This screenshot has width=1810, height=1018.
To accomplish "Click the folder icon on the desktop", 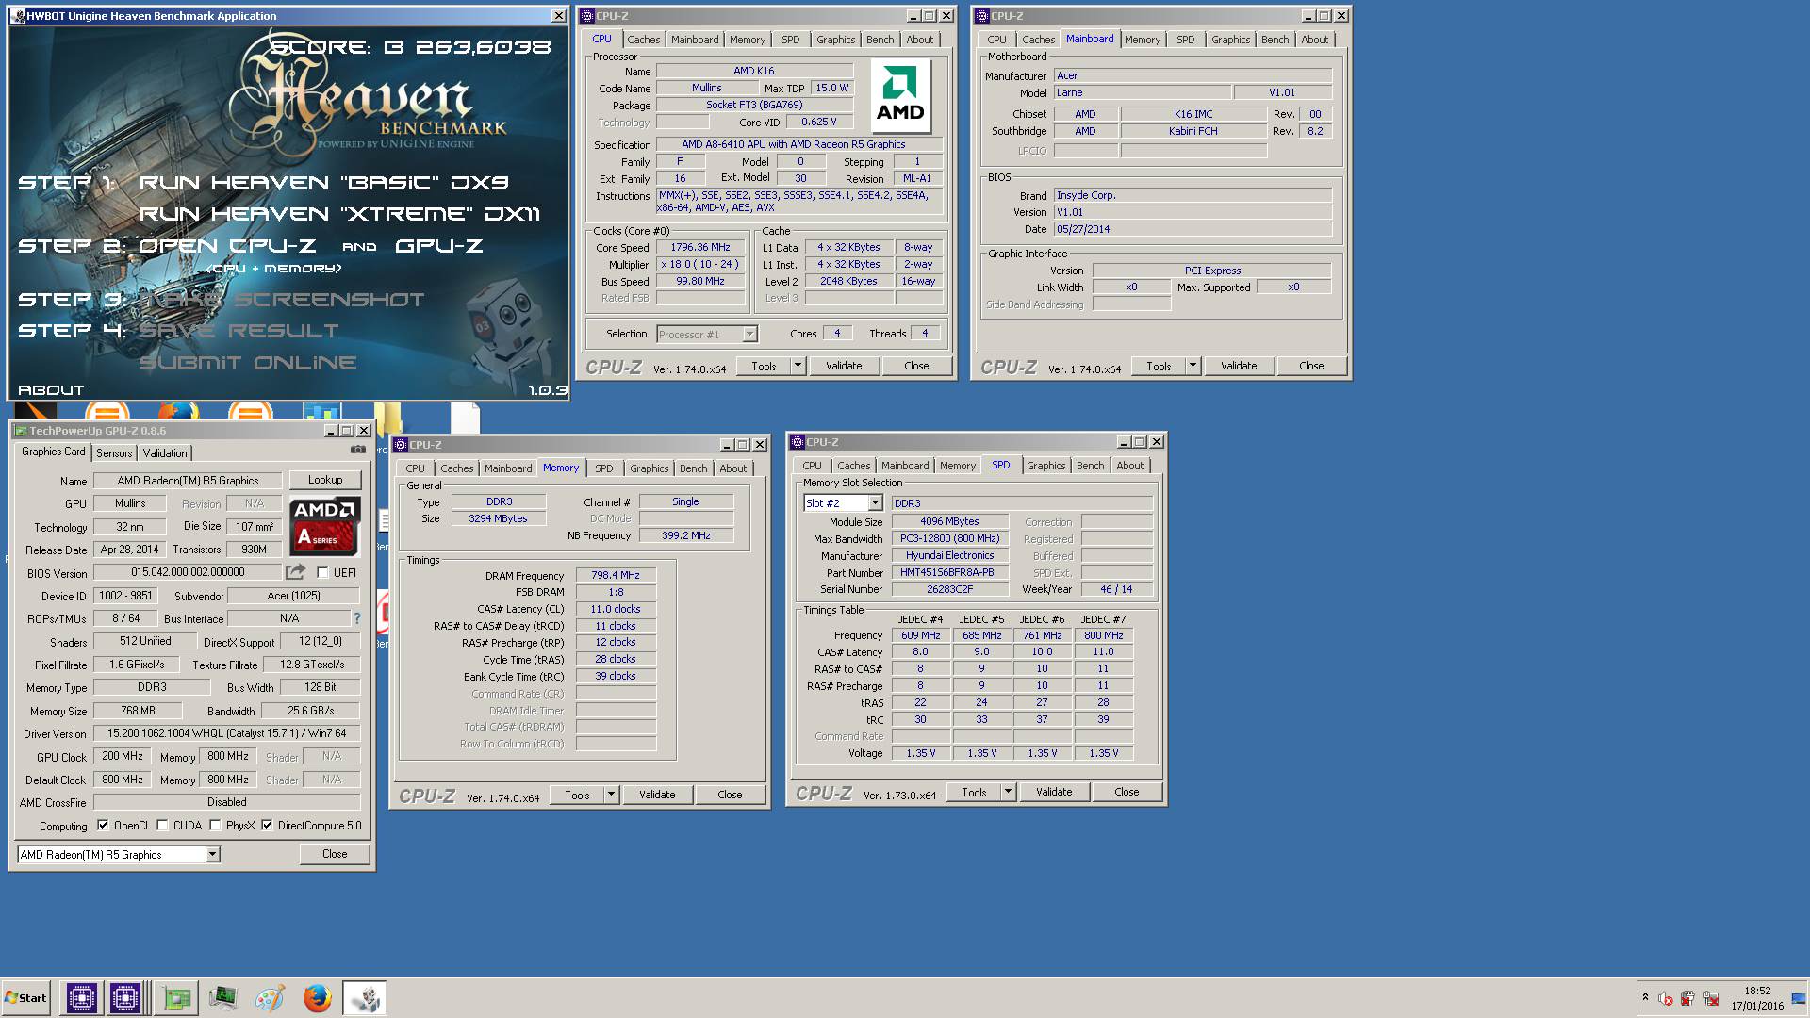I will tap(388, 417).
